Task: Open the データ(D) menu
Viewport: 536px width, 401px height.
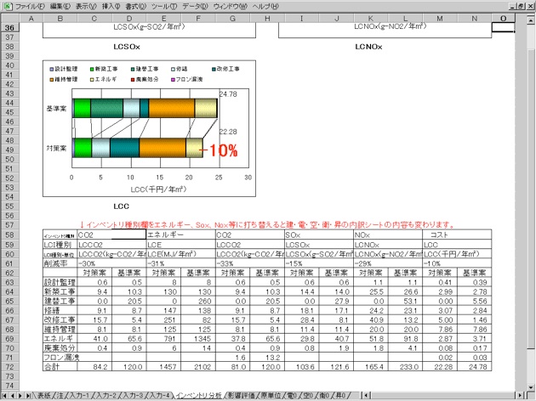Action: coord(195,7)
